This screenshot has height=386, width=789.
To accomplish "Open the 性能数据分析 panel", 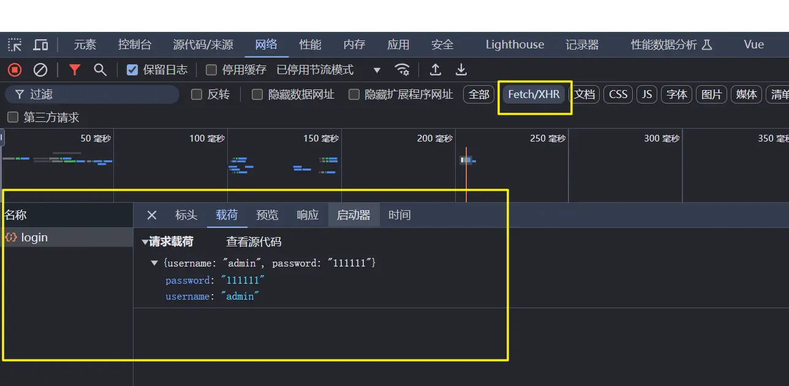I will pos(671,45).
